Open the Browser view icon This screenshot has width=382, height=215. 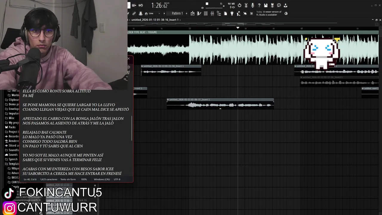(x=219, y=13)
